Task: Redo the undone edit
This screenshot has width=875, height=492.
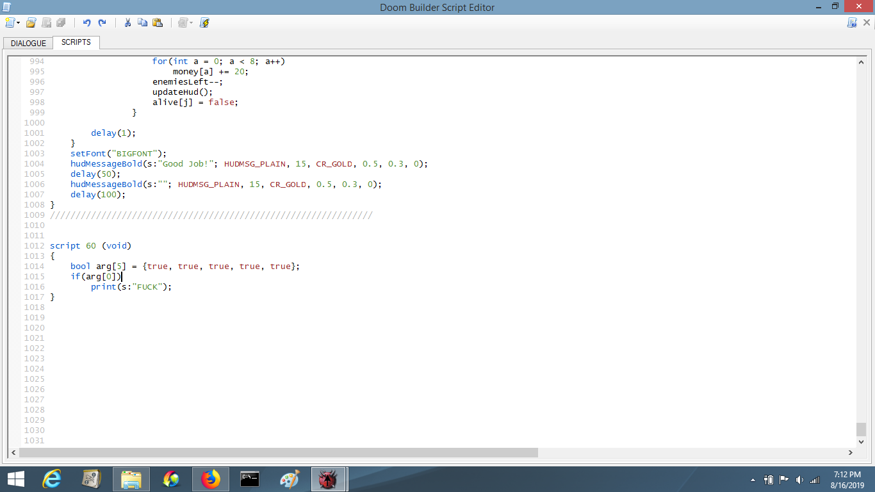Action: [x=102, y=22]
